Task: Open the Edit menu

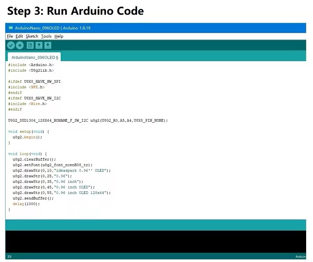Action: pos(19,36)
